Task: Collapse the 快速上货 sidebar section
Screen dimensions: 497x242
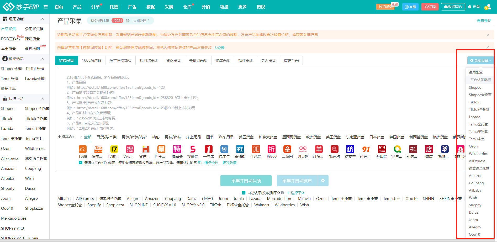Action: point(42,99)
